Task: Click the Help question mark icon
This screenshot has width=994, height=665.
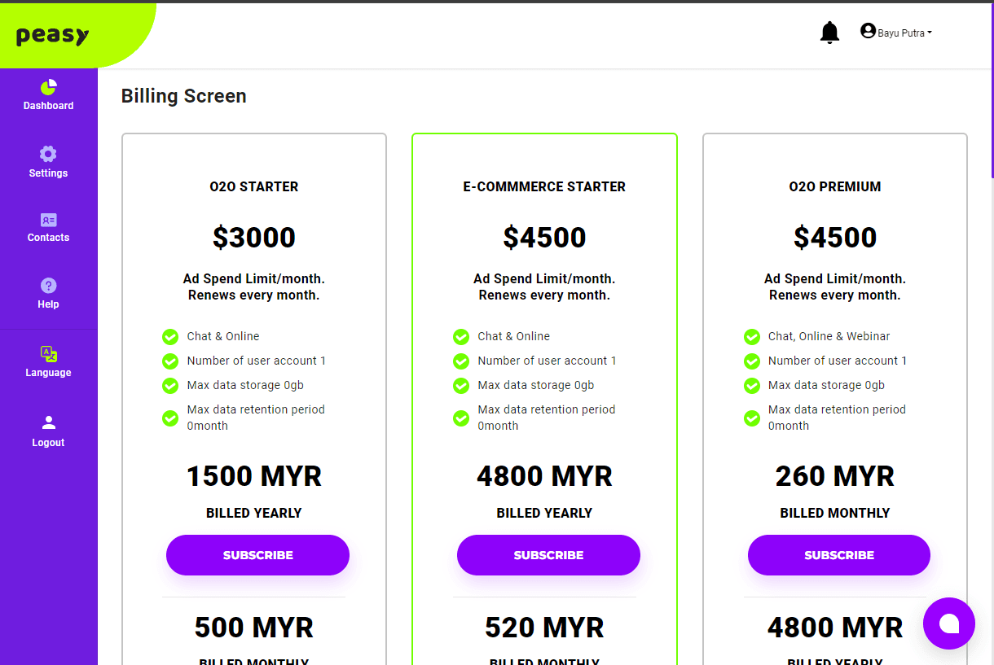Action: (48, 286)
